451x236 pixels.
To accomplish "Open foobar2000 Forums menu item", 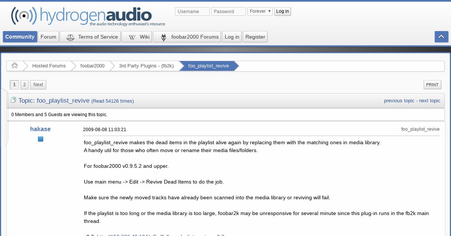I will (187, 37).
